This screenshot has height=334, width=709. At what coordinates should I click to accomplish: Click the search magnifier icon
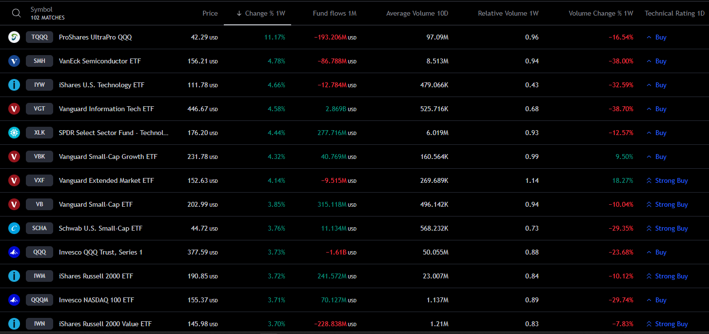click(x=17, y=13)
